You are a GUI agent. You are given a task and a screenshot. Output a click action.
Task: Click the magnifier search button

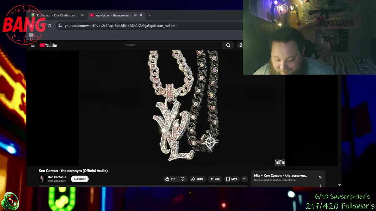coord(228,45)
